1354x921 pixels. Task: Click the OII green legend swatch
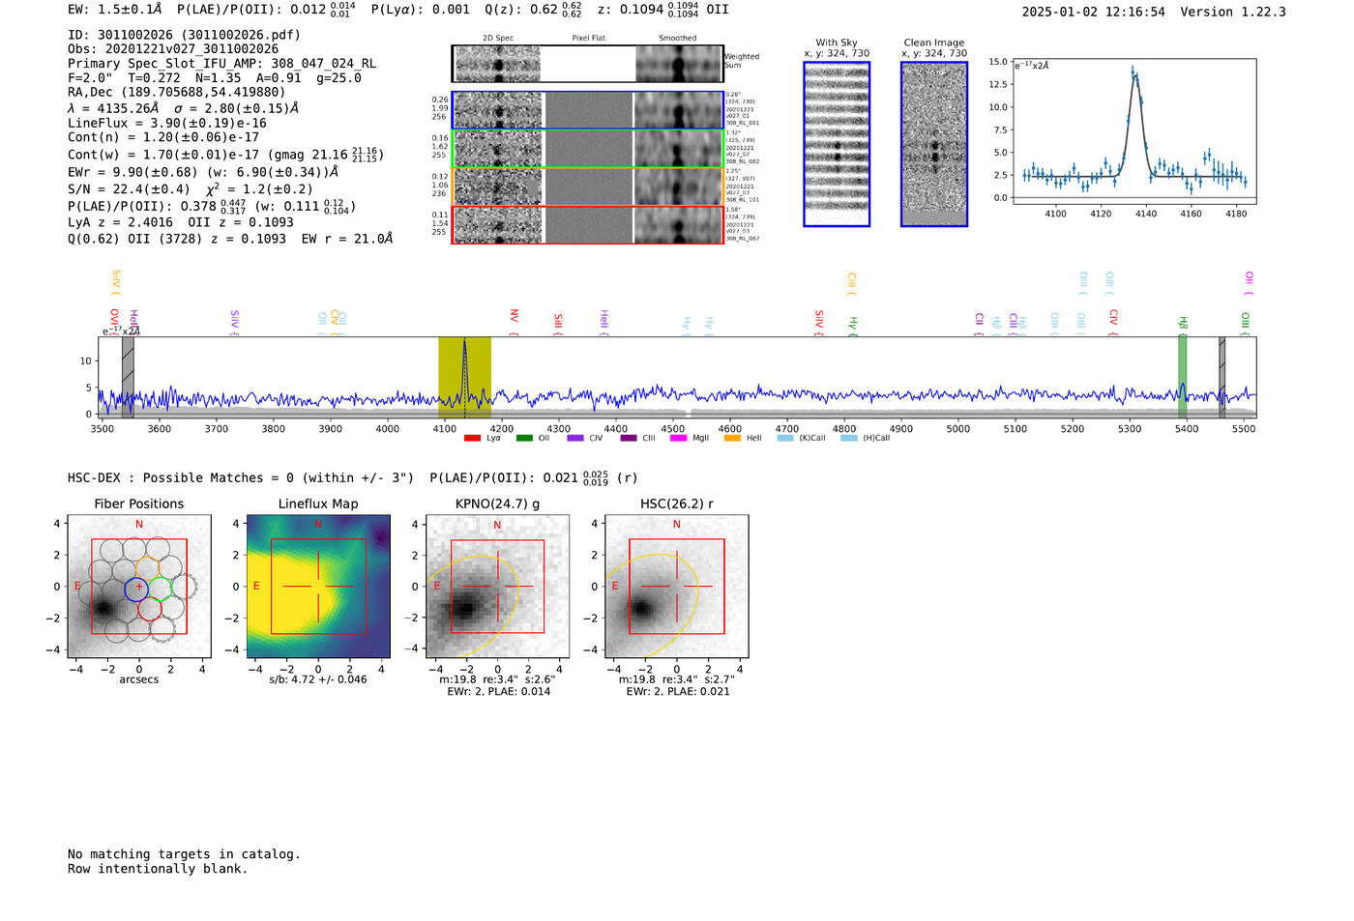[x=524, y=439]
